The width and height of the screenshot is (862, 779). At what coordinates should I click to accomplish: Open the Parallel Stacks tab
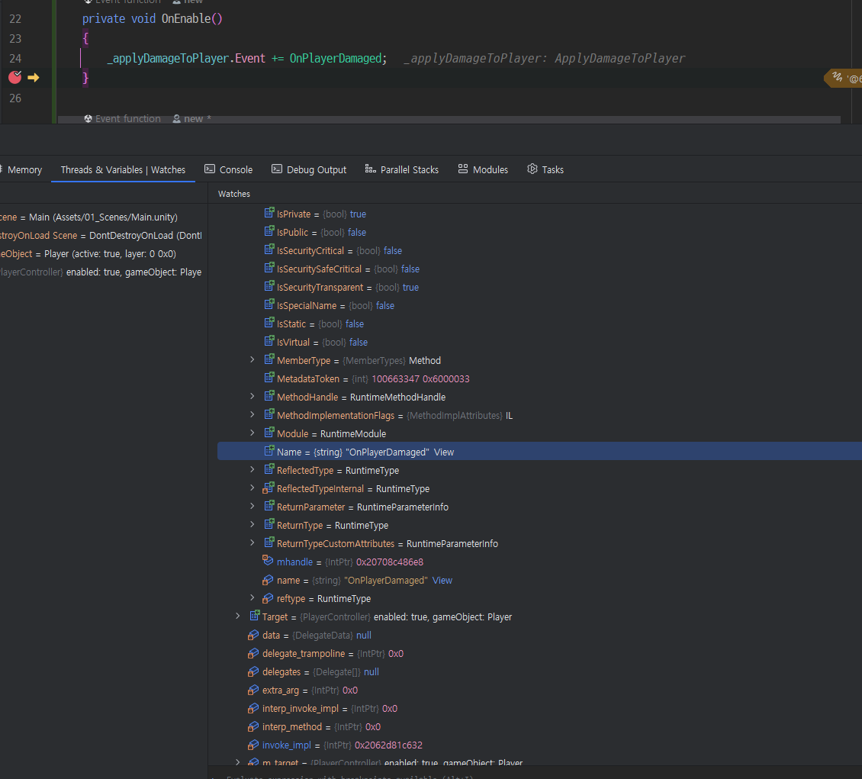(402, 170)
